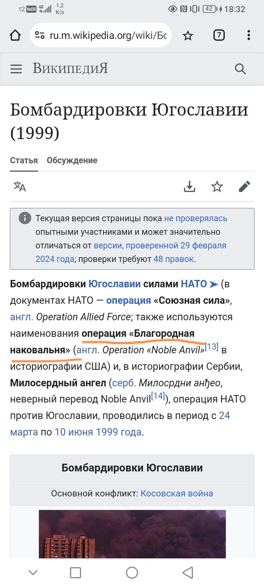Tap the Wikipedia search magnifier icon

coord(240,69)
